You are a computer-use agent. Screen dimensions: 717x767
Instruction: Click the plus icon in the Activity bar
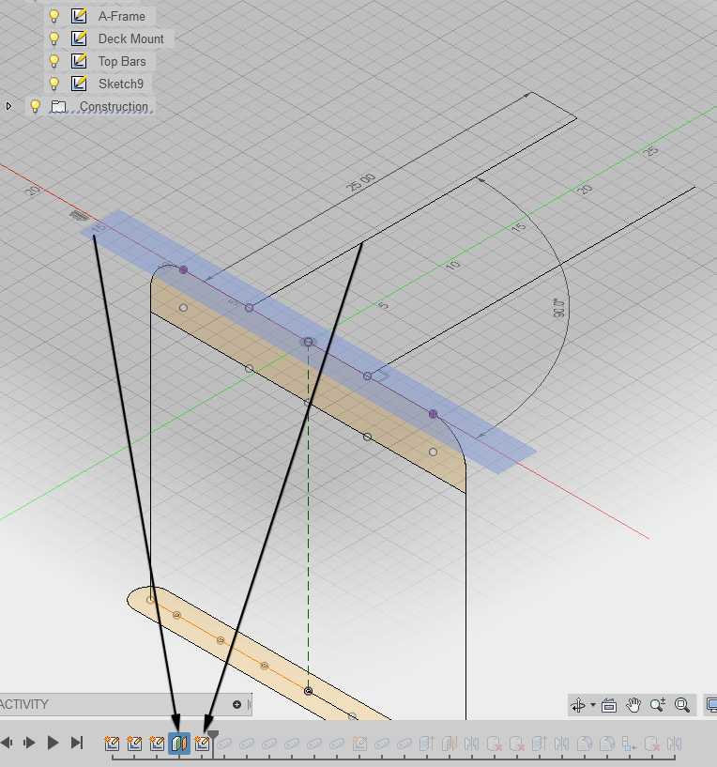point(236,704)
